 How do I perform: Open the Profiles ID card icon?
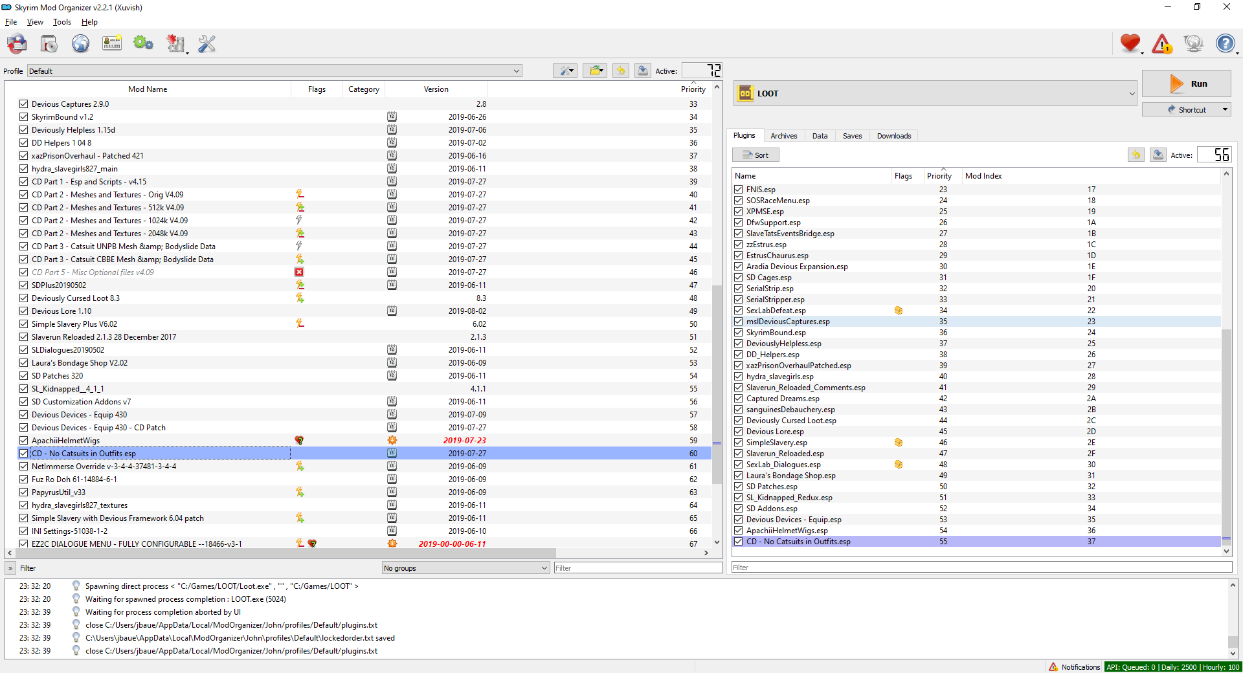point(112,44)
